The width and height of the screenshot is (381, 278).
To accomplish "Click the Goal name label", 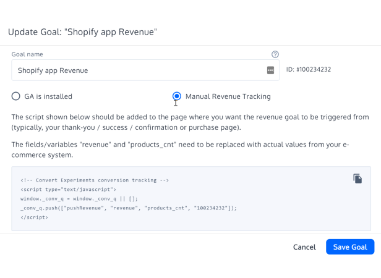I will tap(27, 54).
